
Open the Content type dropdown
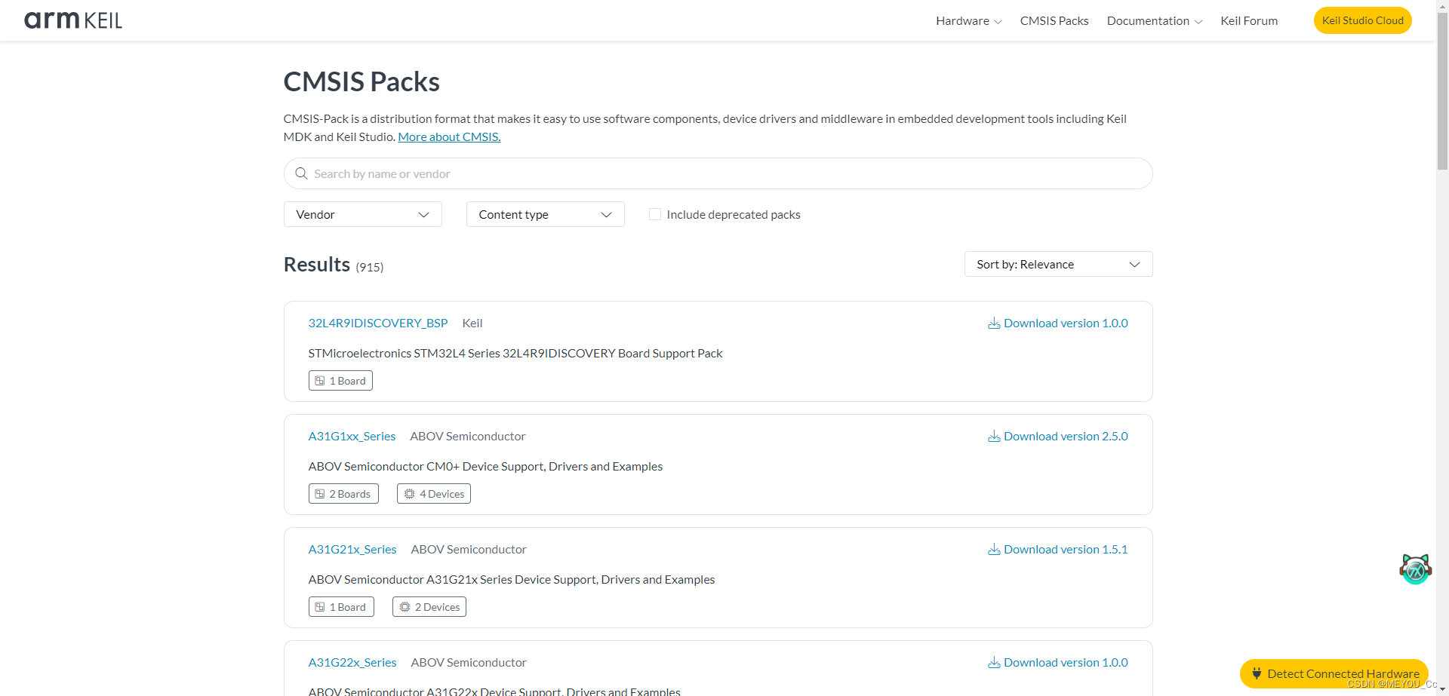[546, 214]
